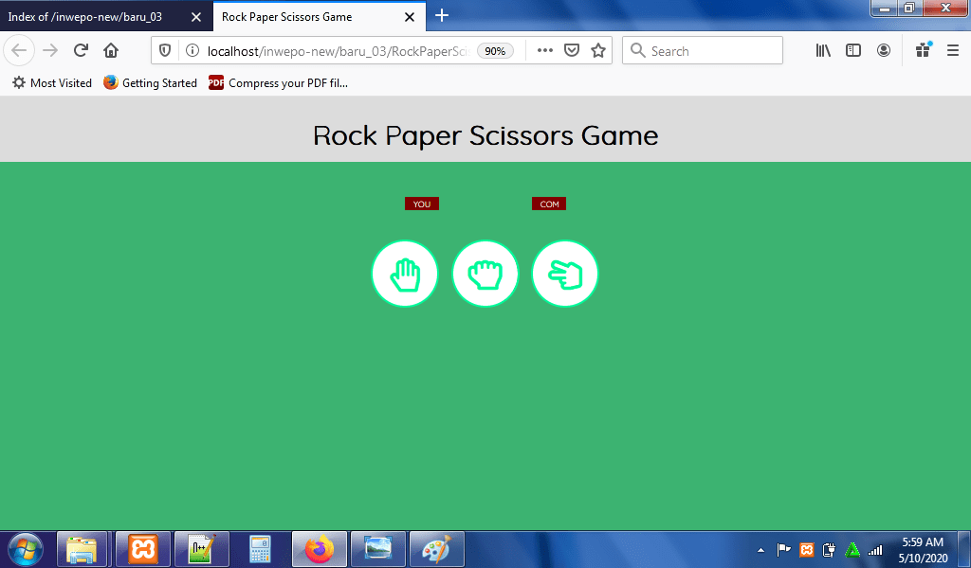The width and height of the screenshot is (971, 568).
Task: Open Paint from the taskbar
Action: point(436,549)
